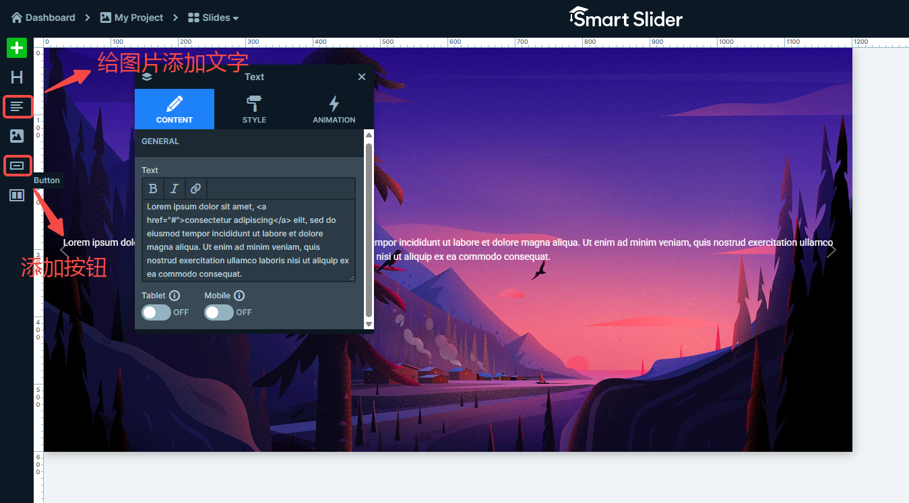Screen dimensions: 909x503
Task: Toggle Mobile off switch in Text panel
Action: tap(219, 312)
